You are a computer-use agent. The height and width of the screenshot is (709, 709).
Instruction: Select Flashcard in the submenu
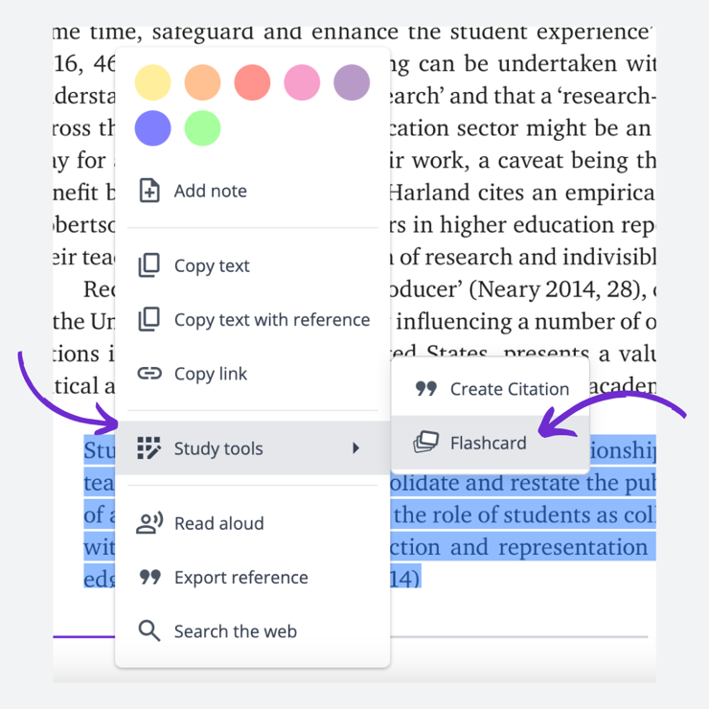pos(491,443)
